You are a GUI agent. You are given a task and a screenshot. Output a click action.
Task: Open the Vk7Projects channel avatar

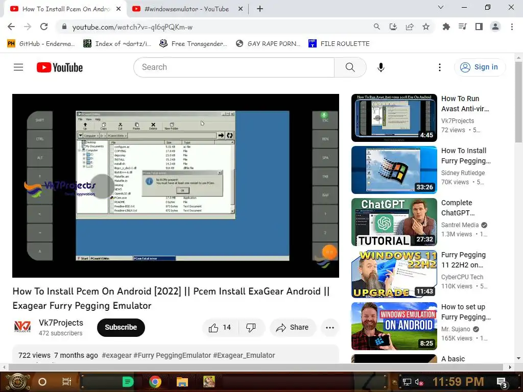[22, 327]
